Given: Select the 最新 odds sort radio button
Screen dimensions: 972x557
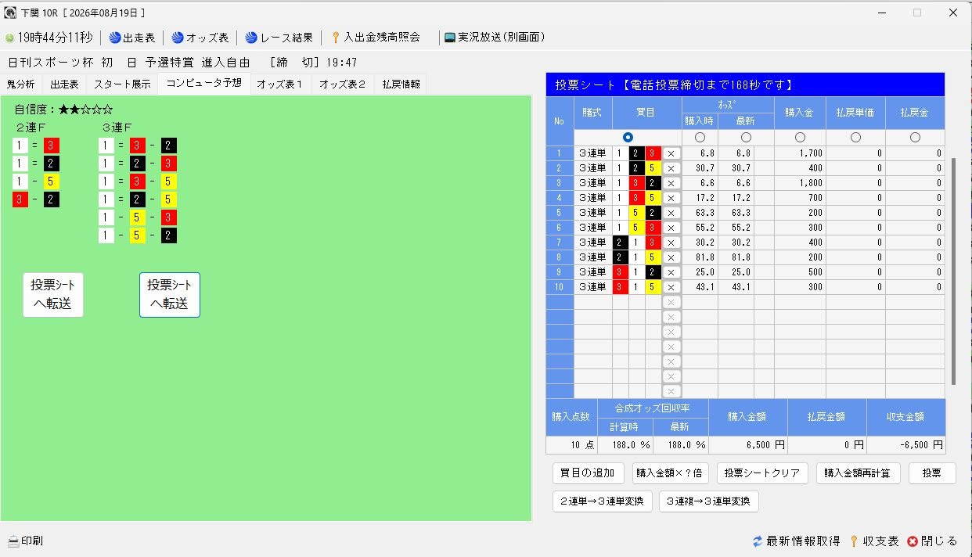Looking at the screenshot, I should 746,138.
